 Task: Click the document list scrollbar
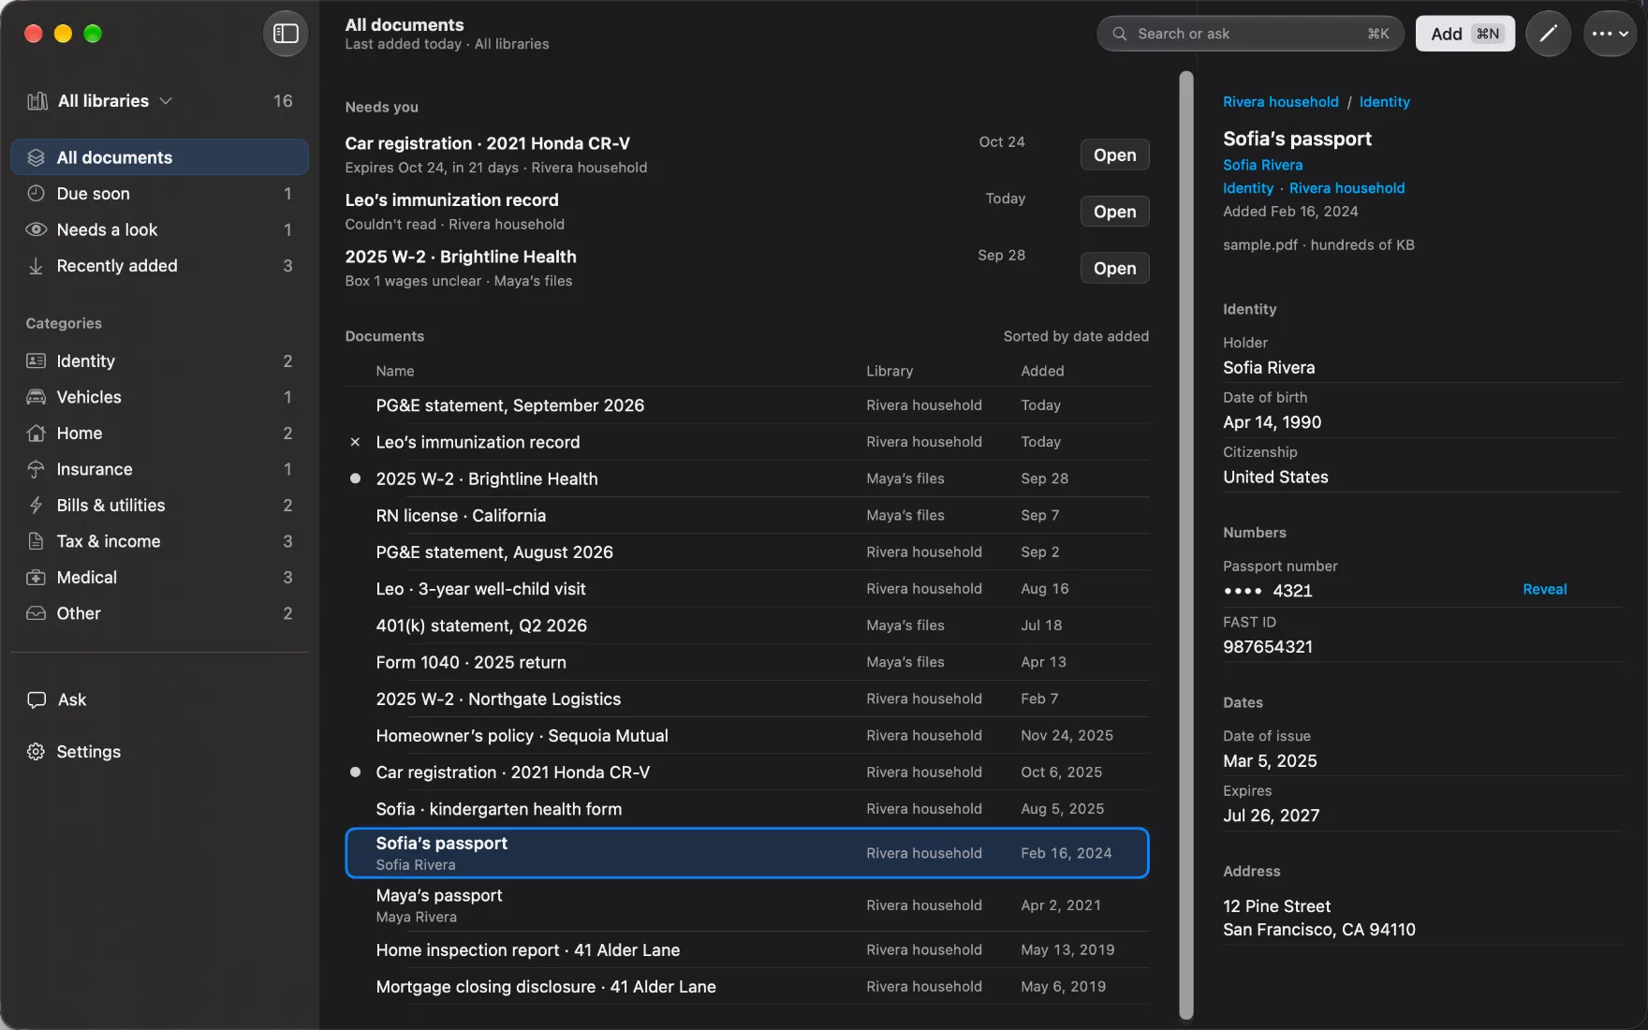pos(1186,545)
